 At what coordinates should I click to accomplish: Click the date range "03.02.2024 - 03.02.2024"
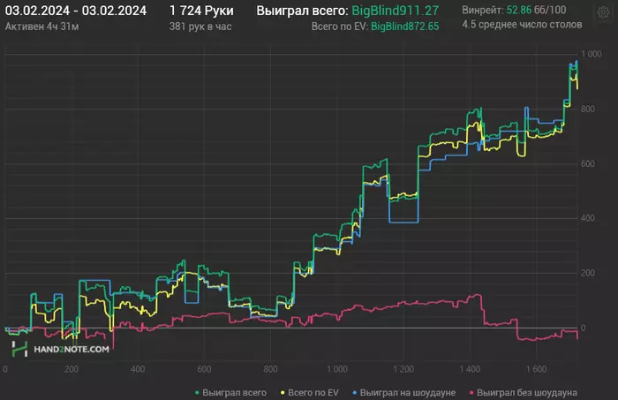pyautogui.click(x=76, y=11)
